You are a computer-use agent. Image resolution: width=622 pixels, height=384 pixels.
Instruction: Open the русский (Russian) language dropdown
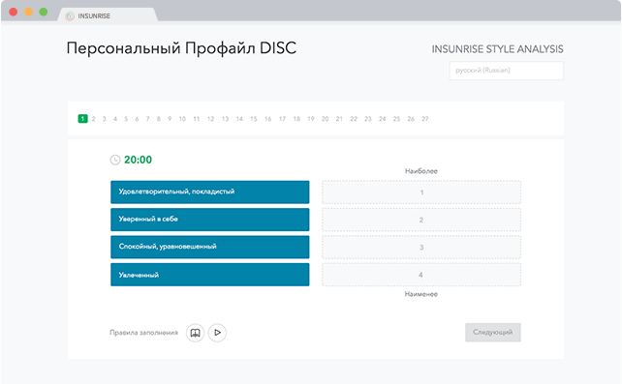pos(506,71)
